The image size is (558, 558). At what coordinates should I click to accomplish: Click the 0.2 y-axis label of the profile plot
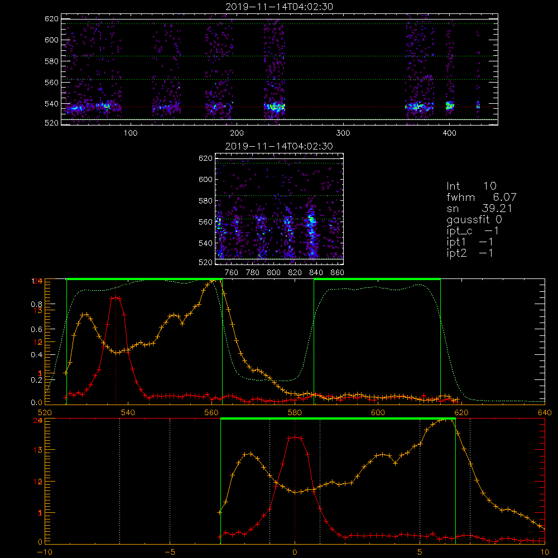[37, 380]
